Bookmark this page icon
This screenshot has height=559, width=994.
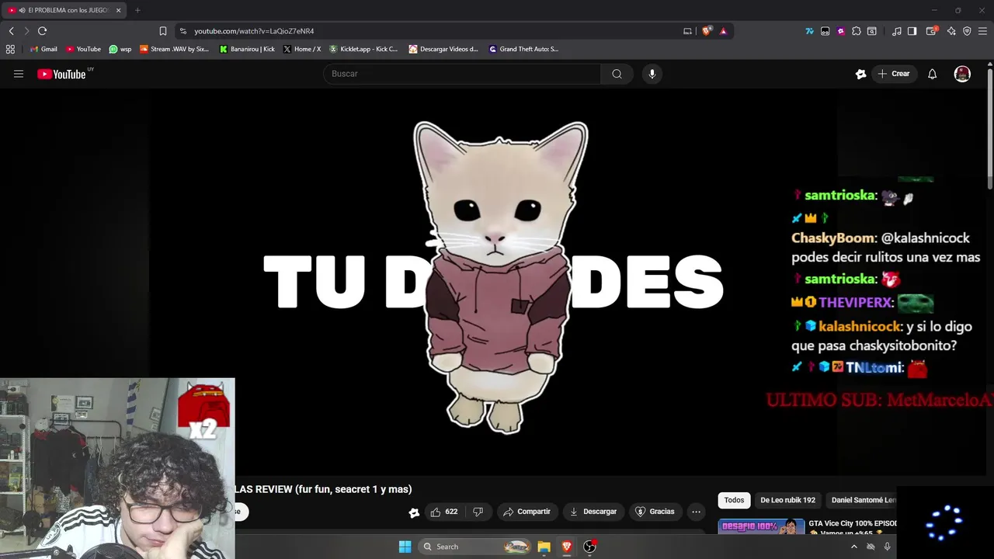coord(162,31)
